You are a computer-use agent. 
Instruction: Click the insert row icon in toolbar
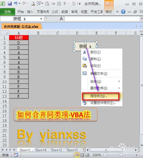(x=74, y=4)
